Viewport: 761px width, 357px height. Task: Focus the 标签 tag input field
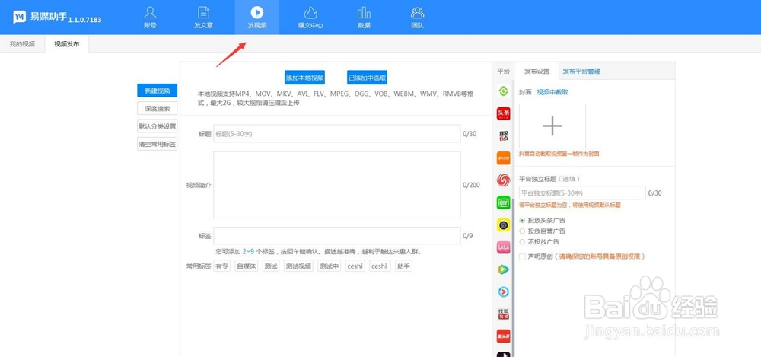click(337, 235)
